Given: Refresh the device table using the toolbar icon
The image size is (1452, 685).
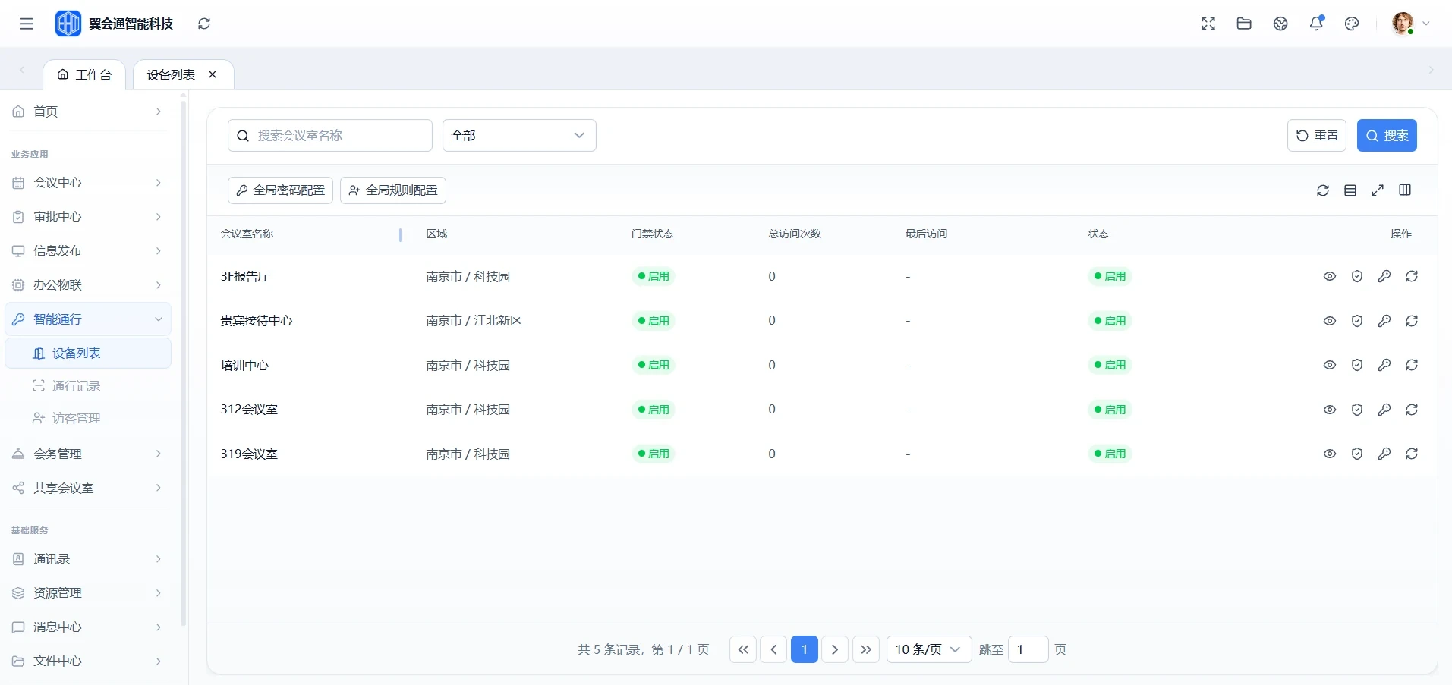Looking at the screenshot, I should point(1323,190).
